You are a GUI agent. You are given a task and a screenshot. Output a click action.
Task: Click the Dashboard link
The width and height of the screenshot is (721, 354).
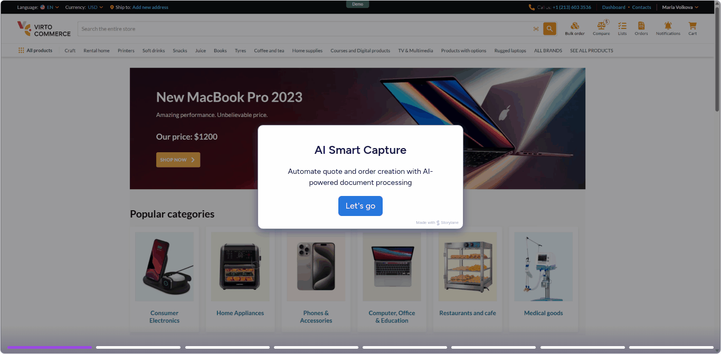[614, 7]
